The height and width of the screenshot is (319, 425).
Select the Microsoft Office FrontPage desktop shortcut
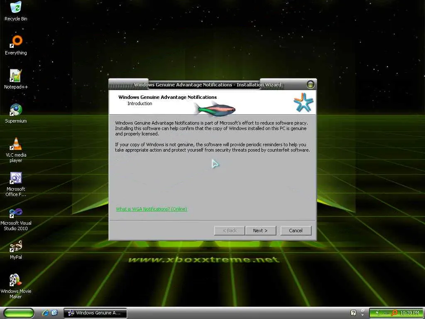click(x=16, y=184)
